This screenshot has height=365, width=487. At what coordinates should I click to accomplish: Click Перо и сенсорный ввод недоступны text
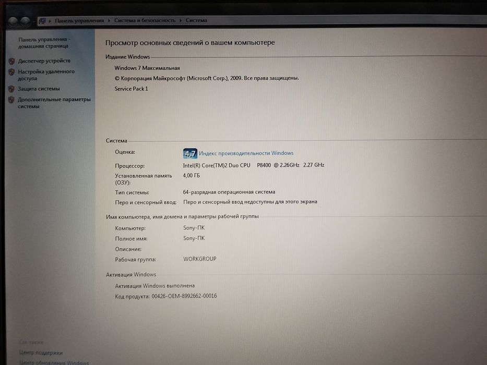click(250, 202)
